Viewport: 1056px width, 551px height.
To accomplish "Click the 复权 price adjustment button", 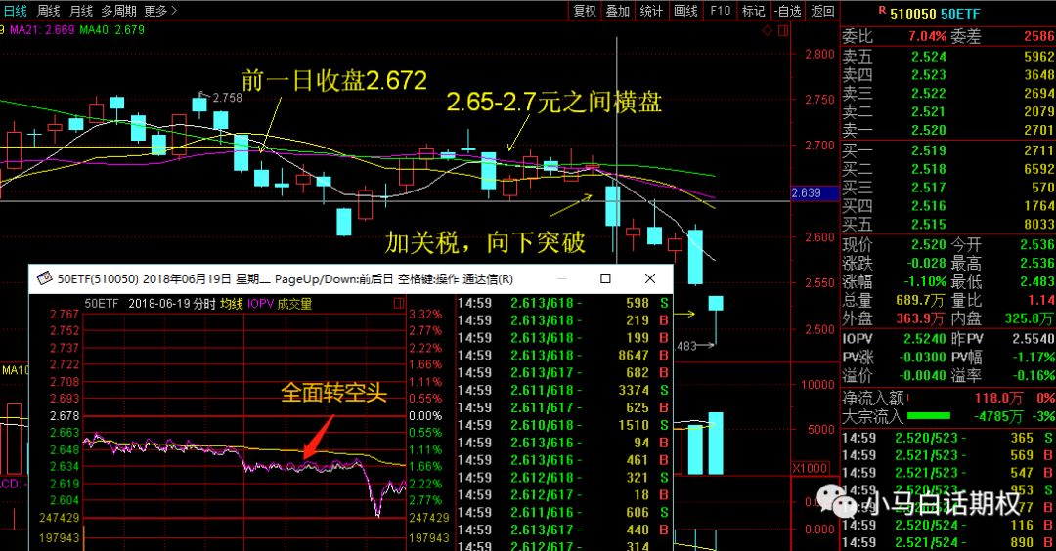I will tap(585, 11).
